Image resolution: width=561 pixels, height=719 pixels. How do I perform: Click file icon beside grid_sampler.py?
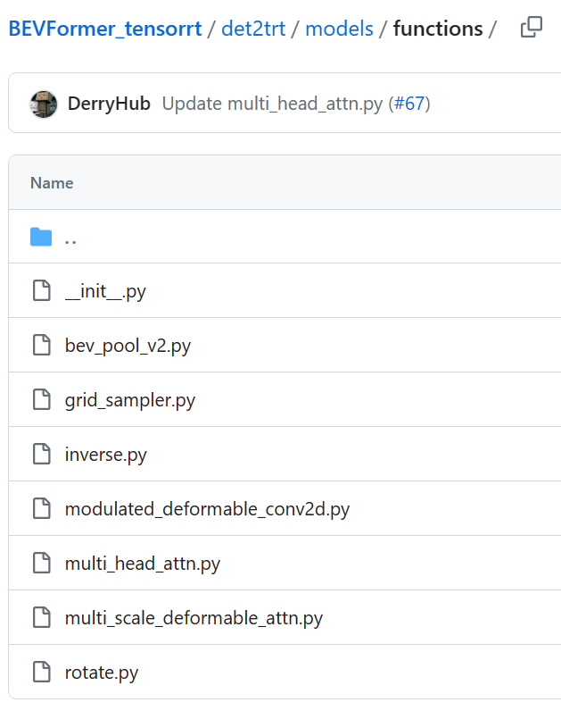pos(41,400)
